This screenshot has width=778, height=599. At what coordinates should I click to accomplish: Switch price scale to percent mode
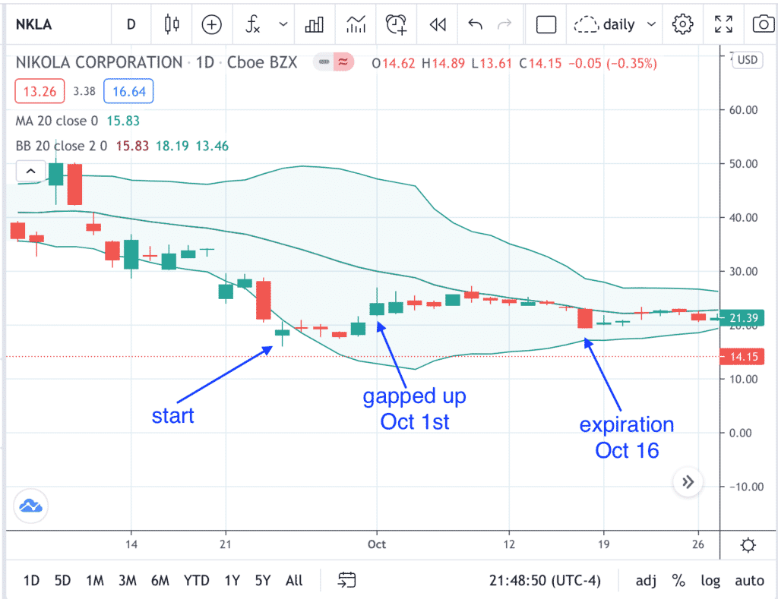point(678,580)
